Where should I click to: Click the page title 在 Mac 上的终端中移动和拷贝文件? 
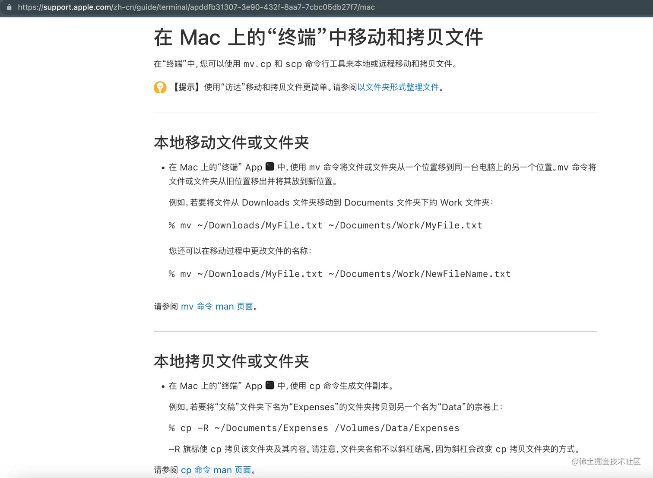click(x=318, y=37)
